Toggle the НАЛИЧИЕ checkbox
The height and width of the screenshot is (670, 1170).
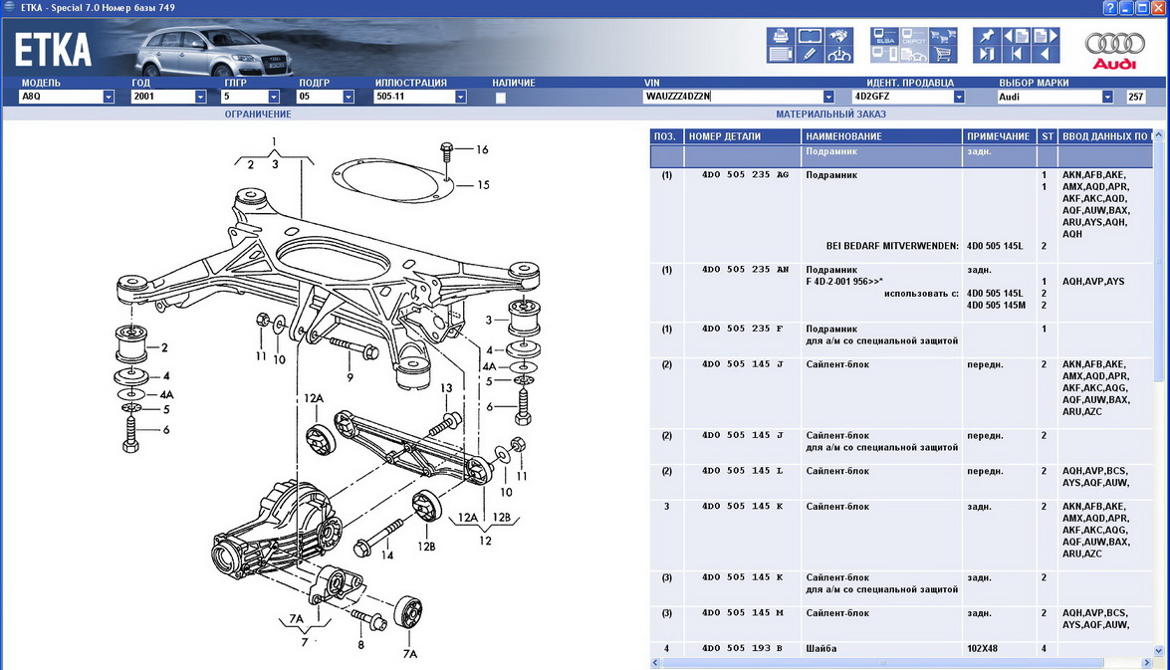click(501, 98)
